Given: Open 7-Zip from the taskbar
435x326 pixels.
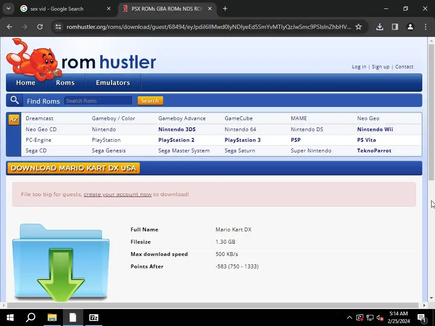Looking at the screenshot, I should (x=94, y=318).
